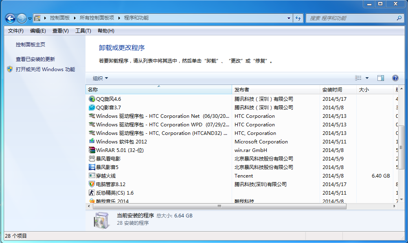Screen dimensions: 408x243
Task: Select publisher win.rar GmbH cell
Action: point(250,150)
